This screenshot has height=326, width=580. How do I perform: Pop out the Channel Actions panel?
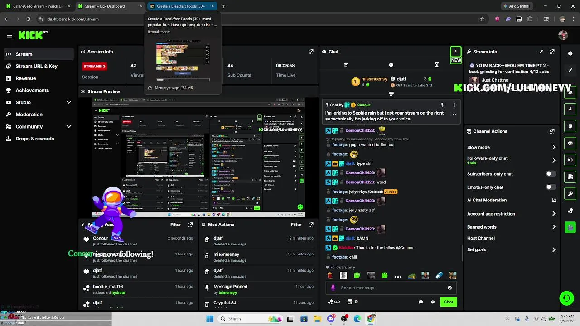(552, 131)
